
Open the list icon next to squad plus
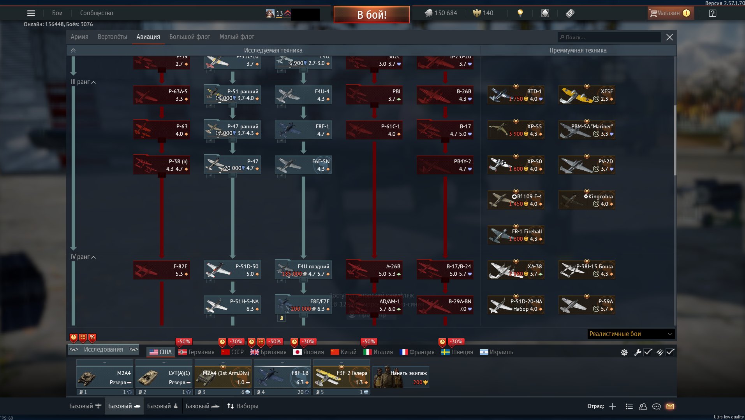click(x=629, y=406)
